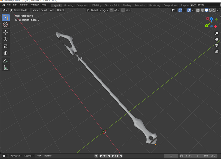
Task: Toggle viewport overlays display
Action: (189, 10)
